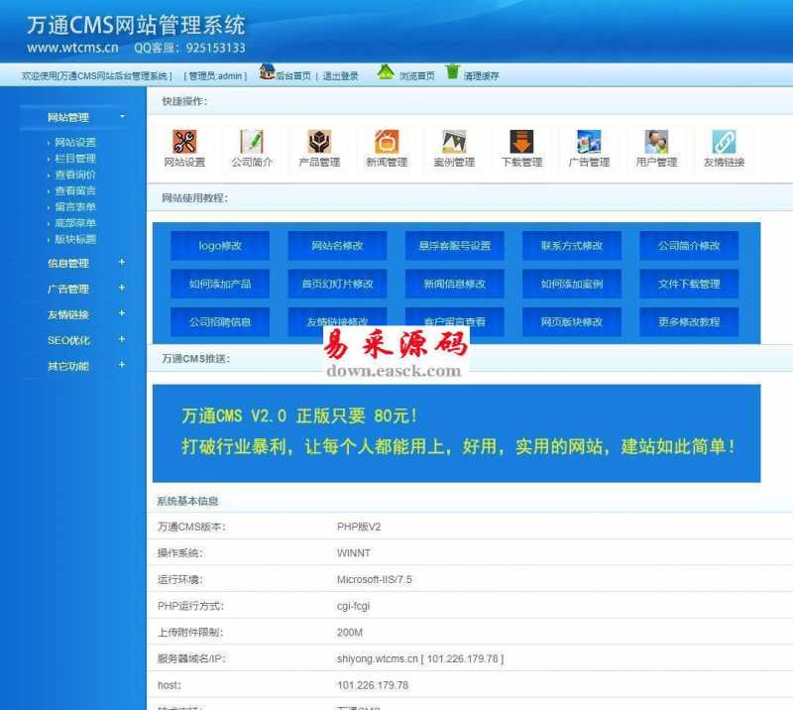Image resolution: width=793 pixels, height=710 pixels.
Task: Open the 更多修改教程 tutorial button
Action: tap(689, 322)
